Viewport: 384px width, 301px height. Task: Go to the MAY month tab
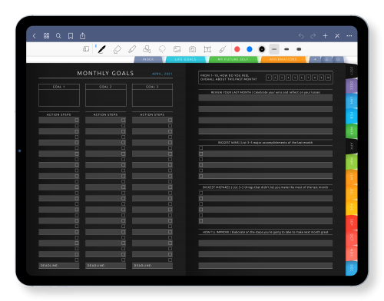(352, 161)
